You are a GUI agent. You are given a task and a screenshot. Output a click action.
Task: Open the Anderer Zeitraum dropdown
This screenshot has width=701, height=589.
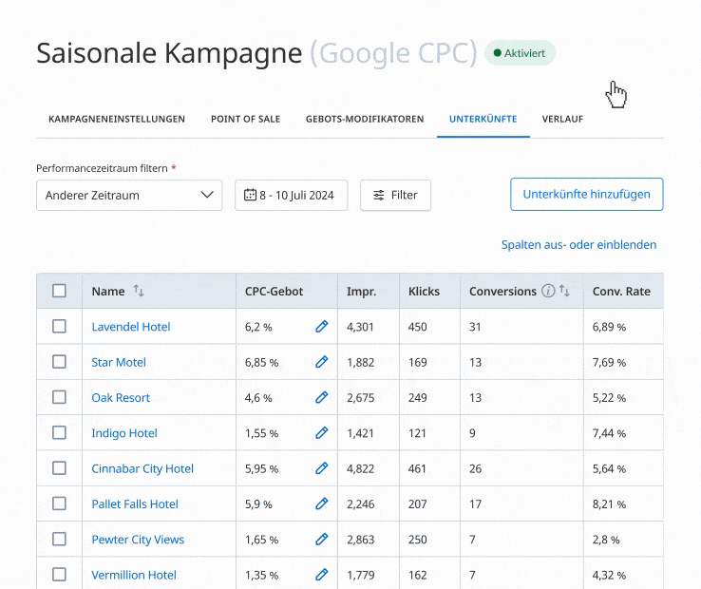click(129, 195)
